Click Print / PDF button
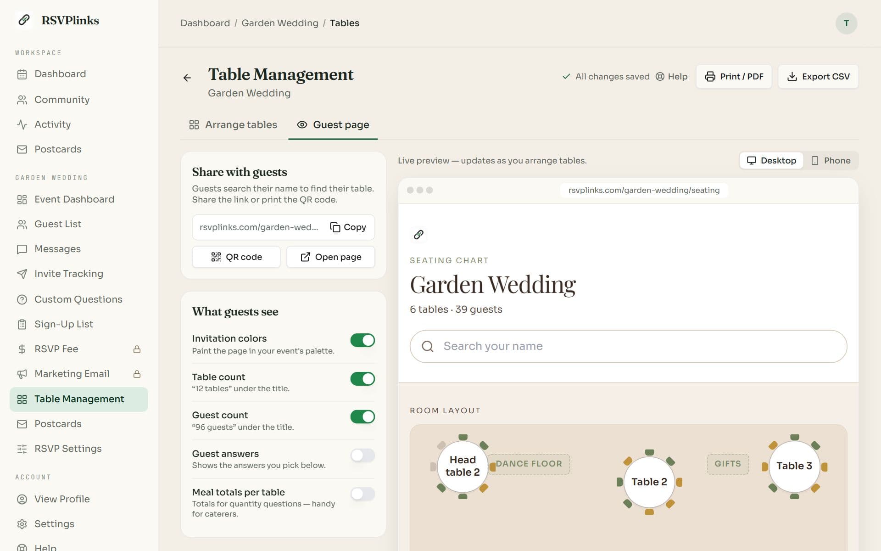 click(734, 77)
